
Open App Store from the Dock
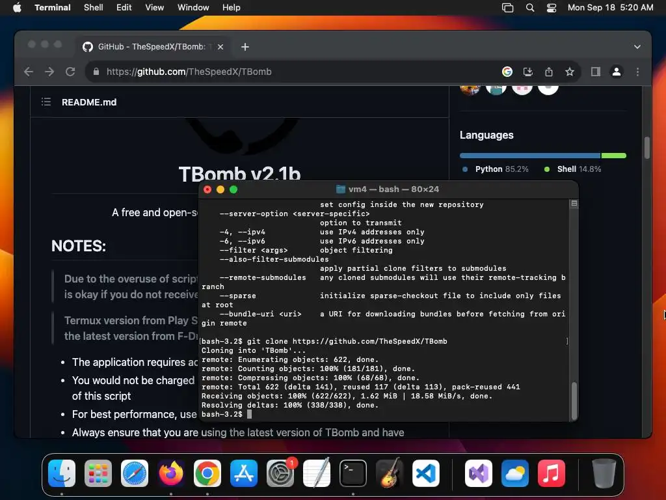244,473
